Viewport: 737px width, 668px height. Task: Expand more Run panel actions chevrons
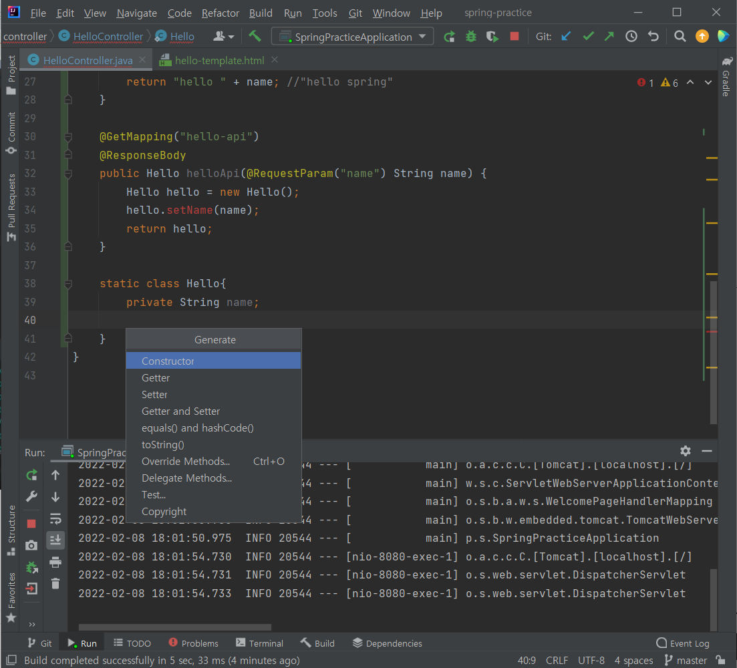pos(31,625)
